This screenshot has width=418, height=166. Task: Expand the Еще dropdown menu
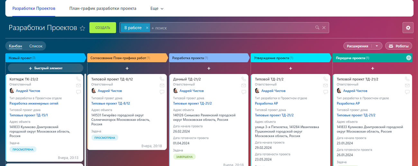click(x=157, y=8)
